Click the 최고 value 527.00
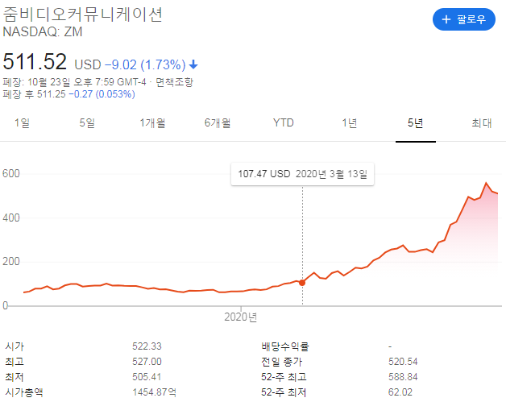The image size is (506, 402). click(147, 362)
